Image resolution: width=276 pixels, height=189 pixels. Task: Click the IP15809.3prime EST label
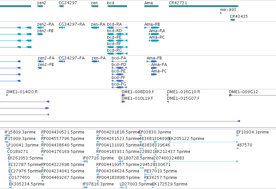(20, 132)
